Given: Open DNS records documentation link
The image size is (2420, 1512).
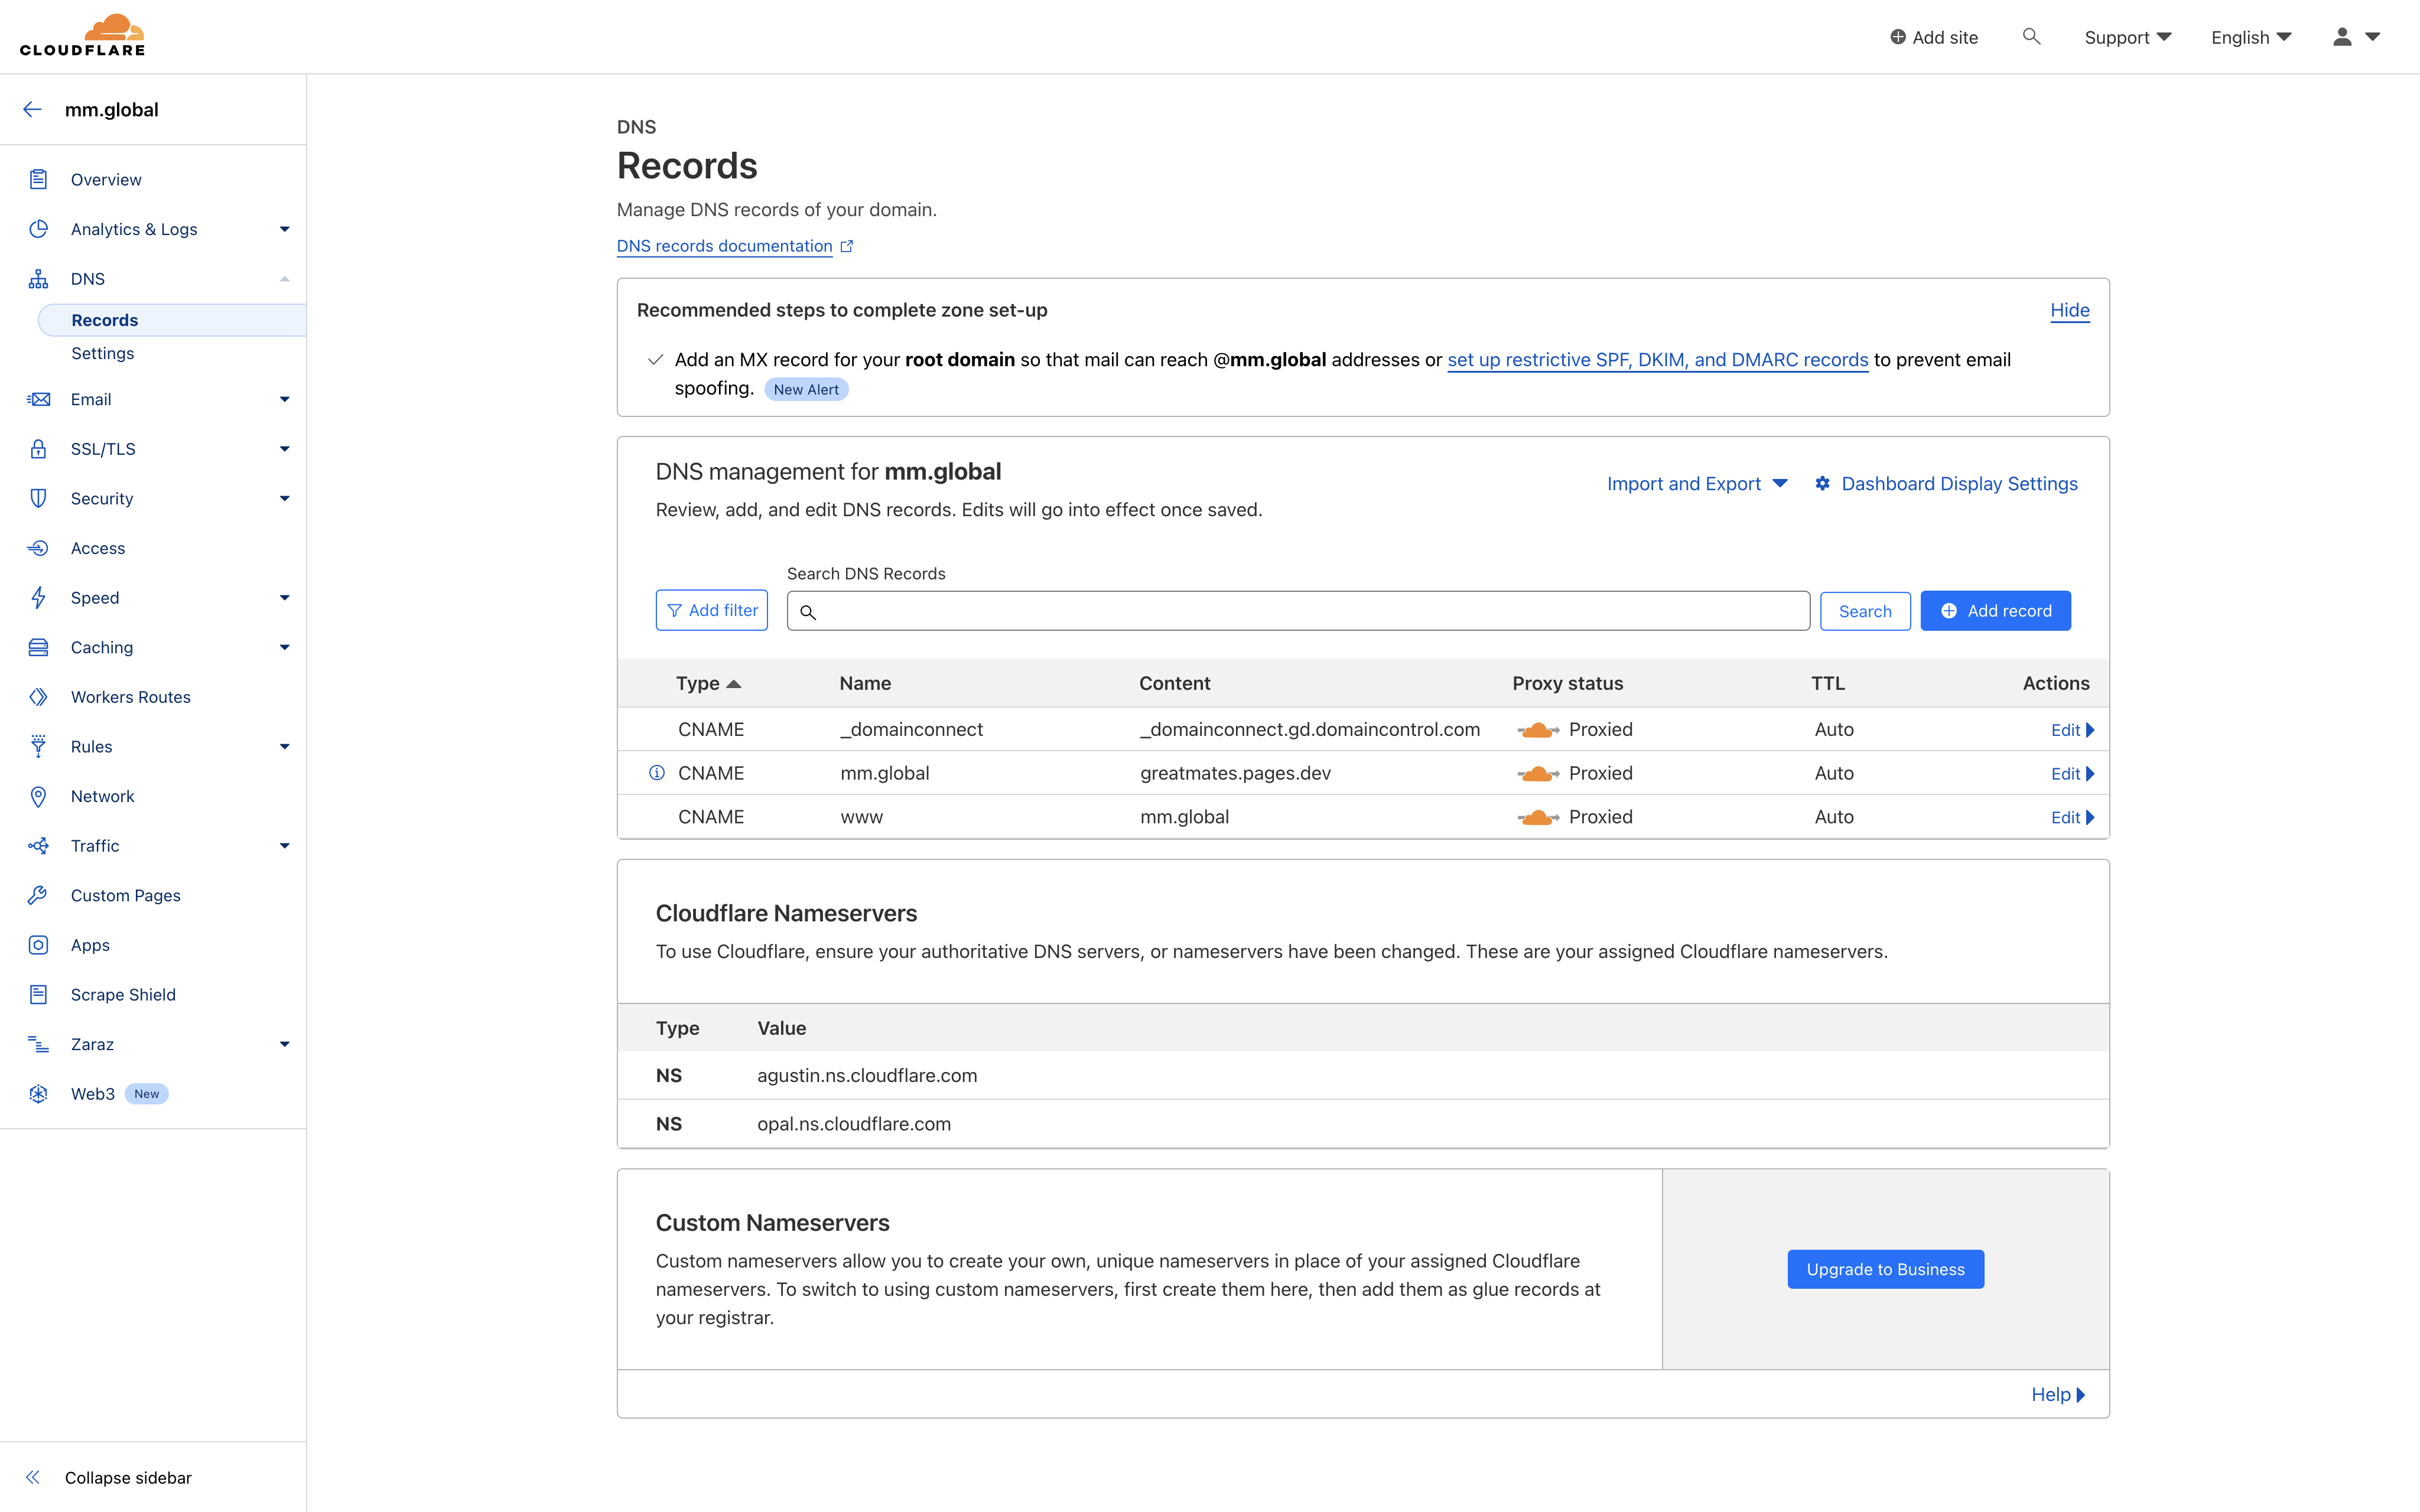Looking at the screenshot, I should click(x=724, y=246).
